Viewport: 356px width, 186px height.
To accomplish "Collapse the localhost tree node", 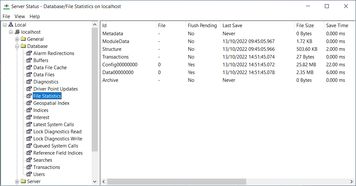I will point(11,32).
